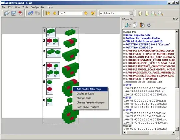Go to next page arrow

pyautogui.click(x=86, y=13)
